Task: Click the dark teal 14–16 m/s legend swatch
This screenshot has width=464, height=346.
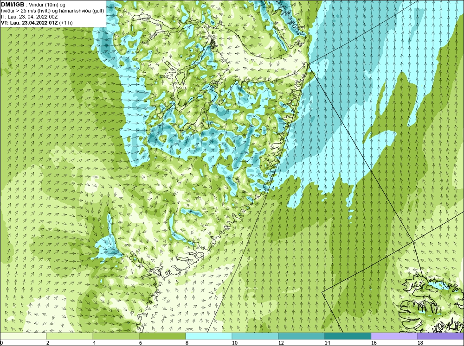Action: point(348,336)
